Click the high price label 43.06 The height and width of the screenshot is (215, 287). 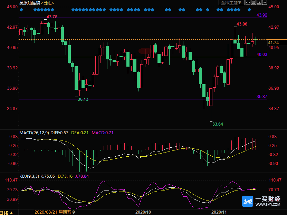coord(242,24)
